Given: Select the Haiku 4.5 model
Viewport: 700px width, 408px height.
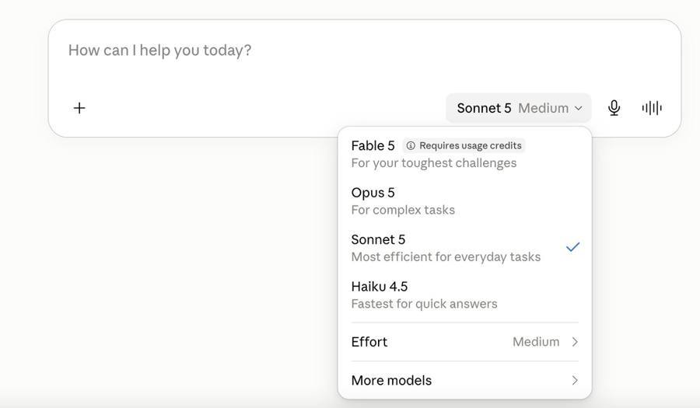Looking at the screenshot, I should click(x=465, y=295).
